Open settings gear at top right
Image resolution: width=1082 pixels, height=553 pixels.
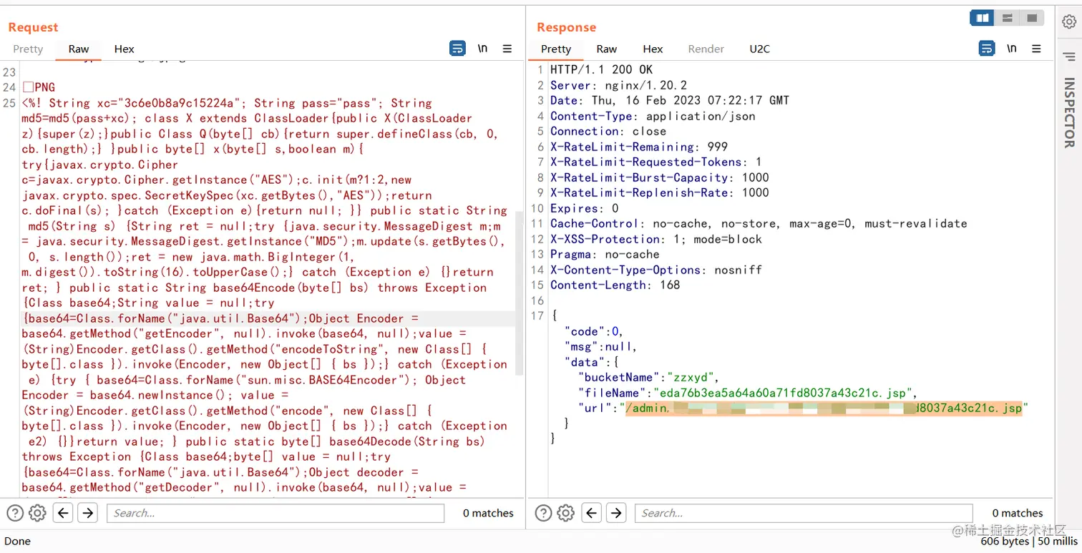(x=1069, y=21)
